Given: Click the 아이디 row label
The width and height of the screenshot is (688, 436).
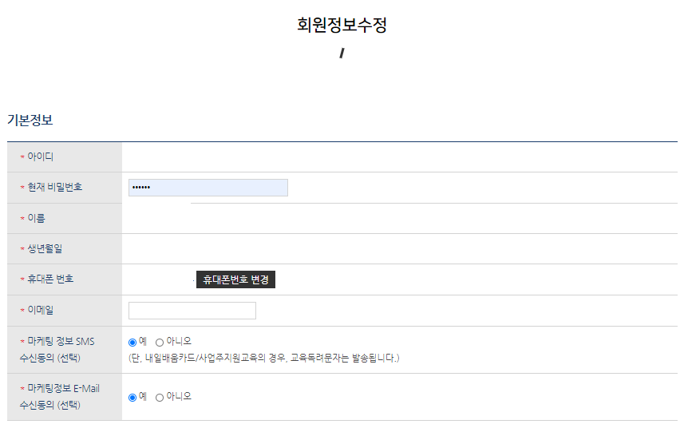Looking at the screenshot, I should [x=40, y=157].
